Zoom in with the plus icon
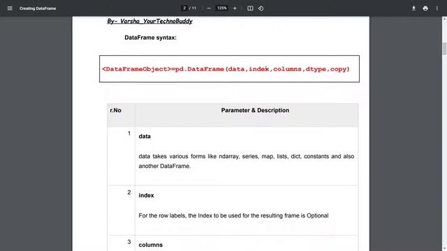The width and height of the screenshot is (447, 251). (x=235, y=8)
